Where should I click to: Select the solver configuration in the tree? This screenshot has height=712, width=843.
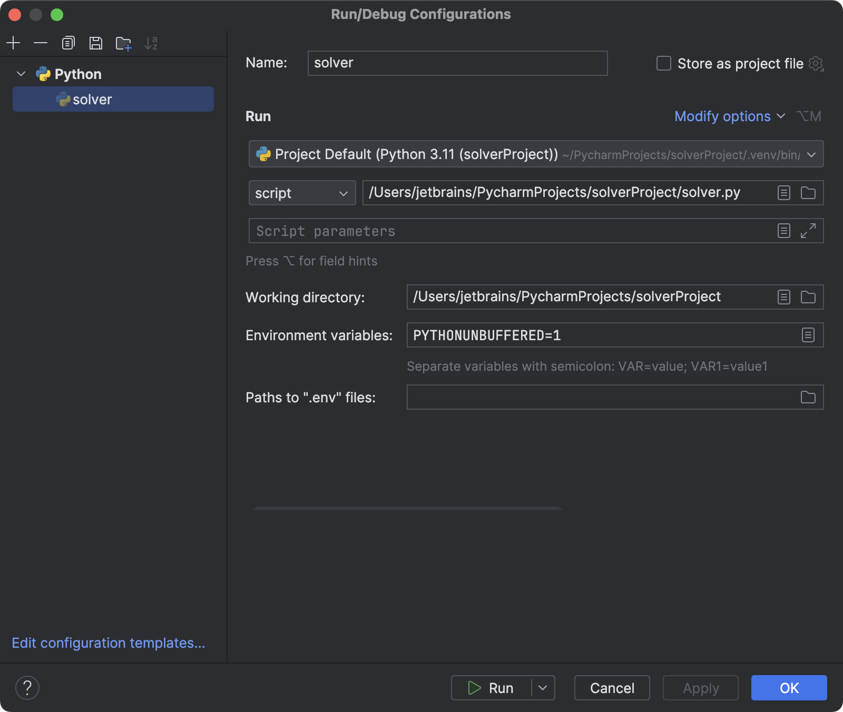click(92, 99)
